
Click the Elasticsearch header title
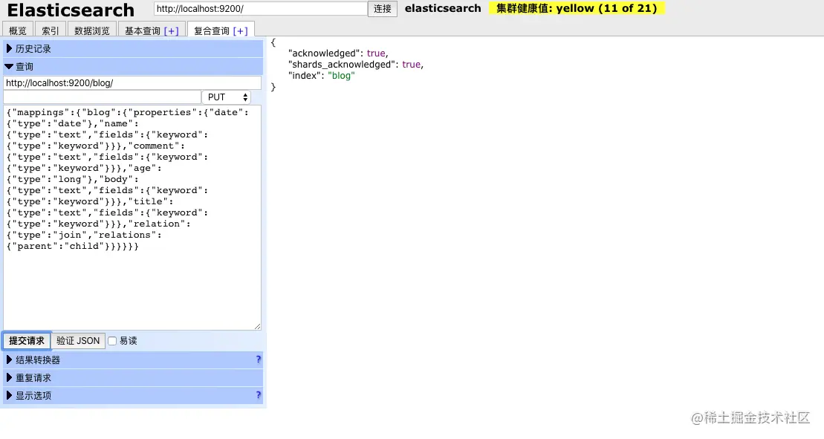[71, 10]
